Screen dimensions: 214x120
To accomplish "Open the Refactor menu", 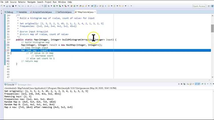I will pos(22,2).
